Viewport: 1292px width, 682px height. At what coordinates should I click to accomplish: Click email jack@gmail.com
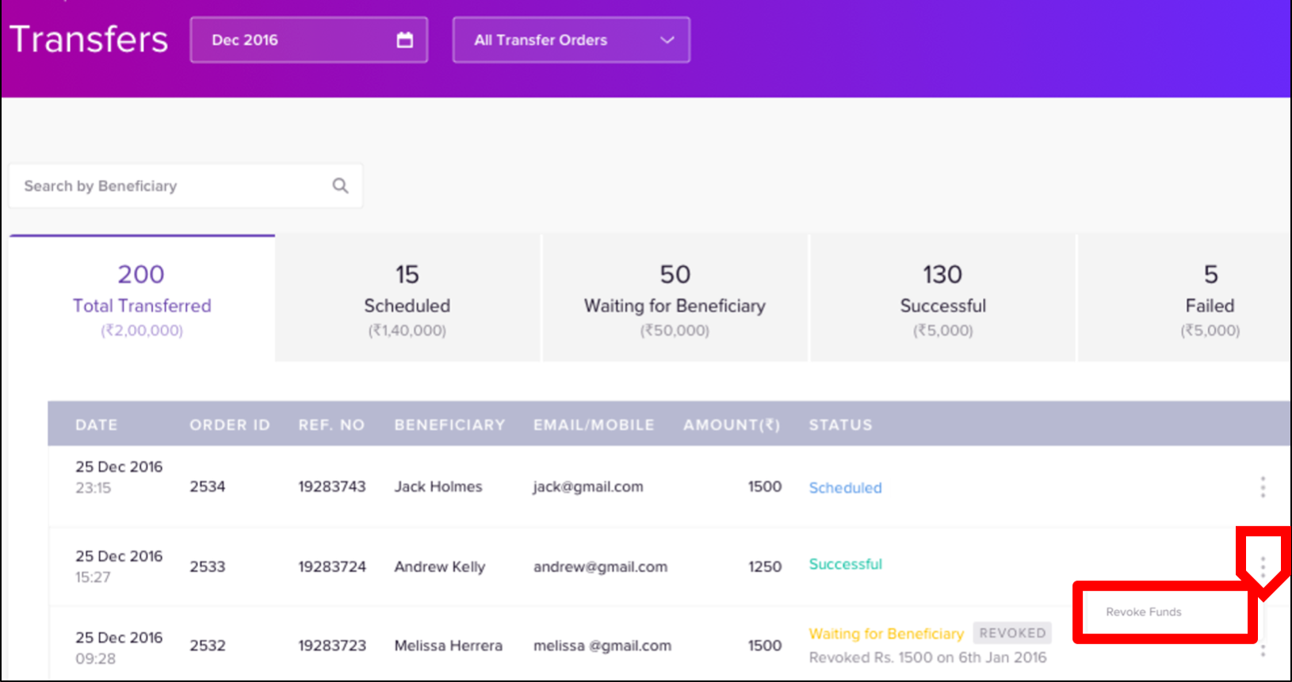pyautogui.click(x=588, y=486)
